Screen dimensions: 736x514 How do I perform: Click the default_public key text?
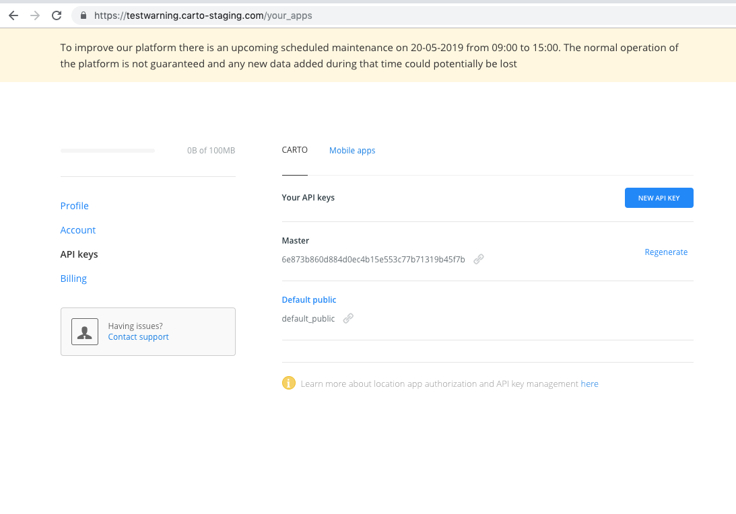click(x=308, y=319)
